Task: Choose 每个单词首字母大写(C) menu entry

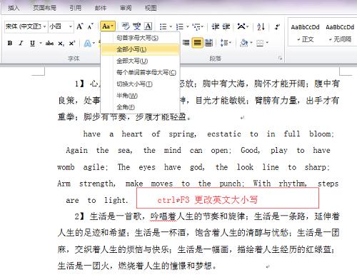Action: (140, 72)
